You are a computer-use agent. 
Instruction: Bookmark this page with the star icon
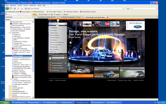(x=123, y=8)
